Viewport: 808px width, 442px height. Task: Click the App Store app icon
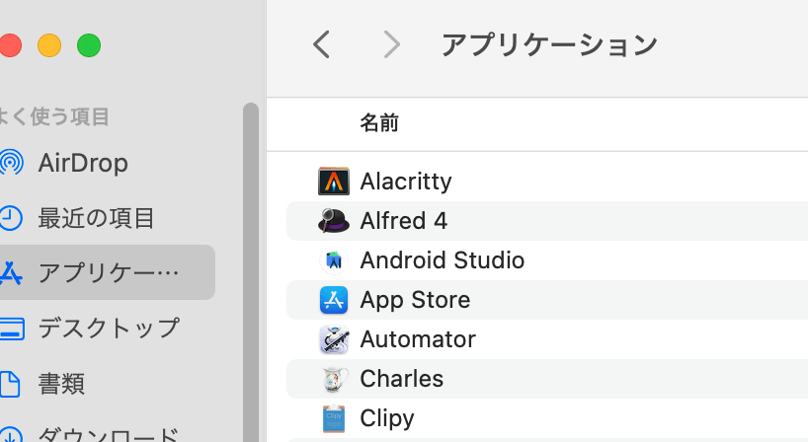[334, 300]
